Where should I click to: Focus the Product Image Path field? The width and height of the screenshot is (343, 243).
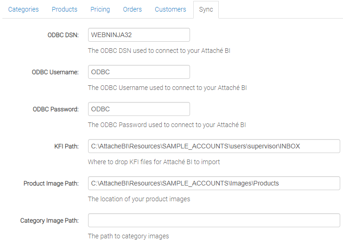214,183
